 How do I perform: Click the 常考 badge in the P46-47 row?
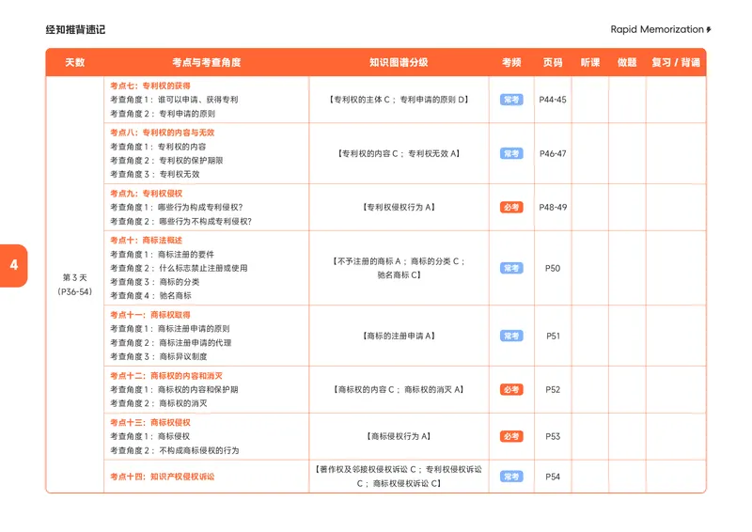(x=511, y=153)
